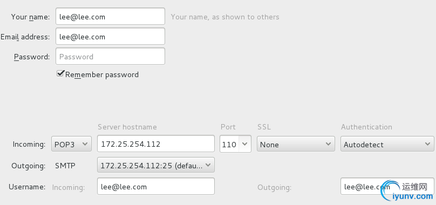Open the Authentication Autodetect dropdown

pyautogui.click(x=387, y=144)
